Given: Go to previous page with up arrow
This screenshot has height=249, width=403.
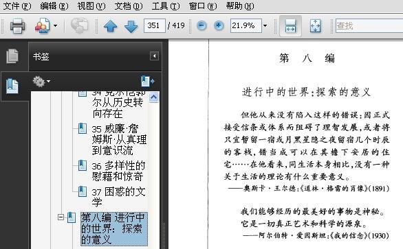Looking at the screenshot, I should click(x=111, y=26).
